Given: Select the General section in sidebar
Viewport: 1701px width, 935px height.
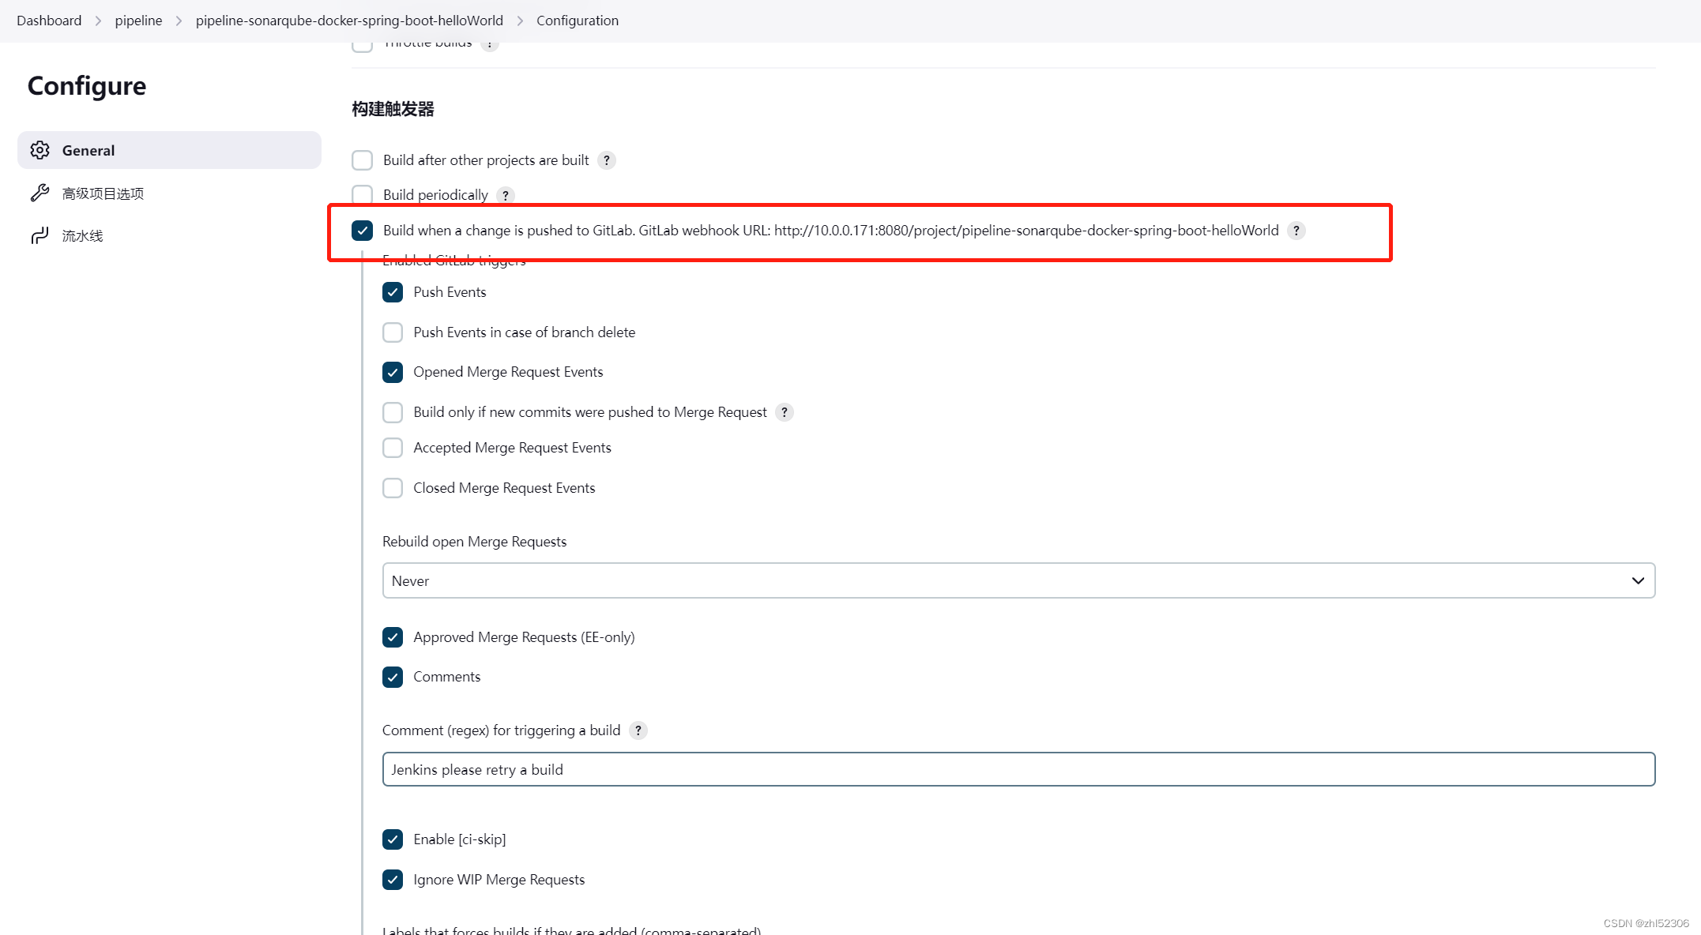Looking at the screenshot, I should (x=169, y=150).
